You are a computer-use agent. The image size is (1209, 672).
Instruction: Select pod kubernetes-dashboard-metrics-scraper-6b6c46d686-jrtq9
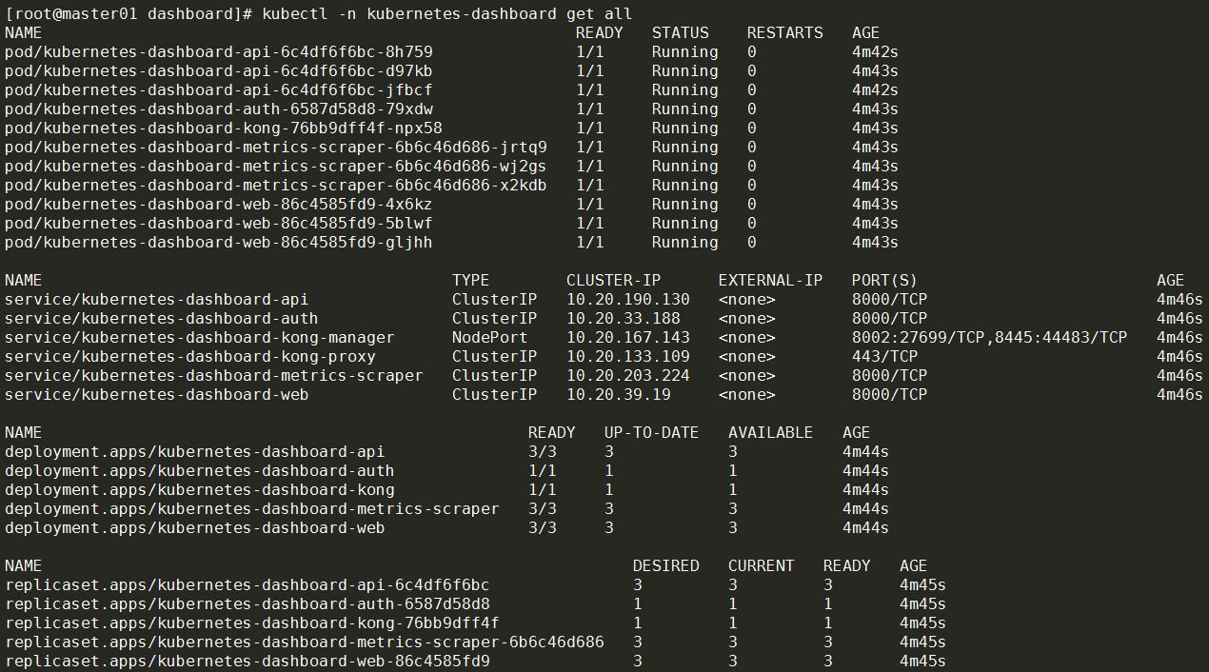click(275, 147)
